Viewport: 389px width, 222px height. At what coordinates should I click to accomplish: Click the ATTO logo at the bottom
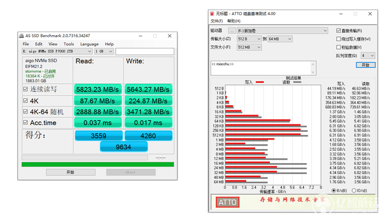(227, 202)
